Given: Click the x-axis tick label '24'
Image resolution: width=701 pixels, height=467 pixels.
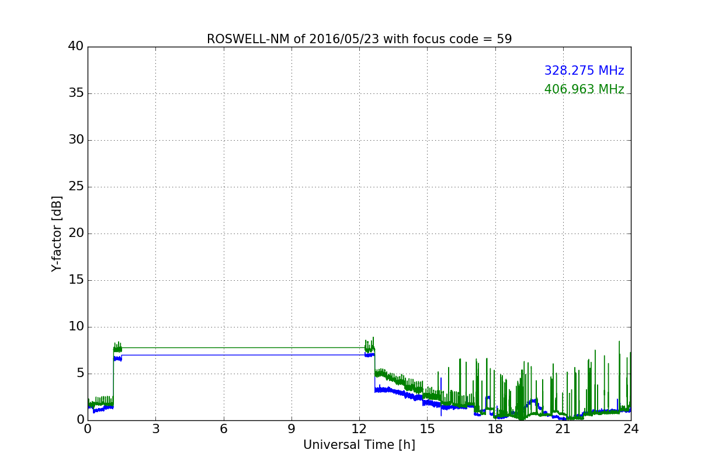Looking at the screenshot, I should pyautogui.click(x=631, y=428).
